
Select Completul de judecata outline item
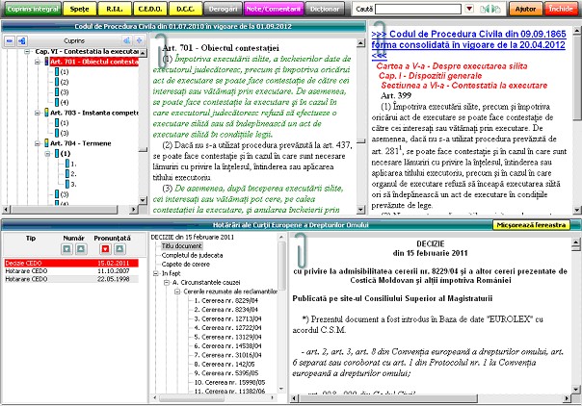pos(192,255)
